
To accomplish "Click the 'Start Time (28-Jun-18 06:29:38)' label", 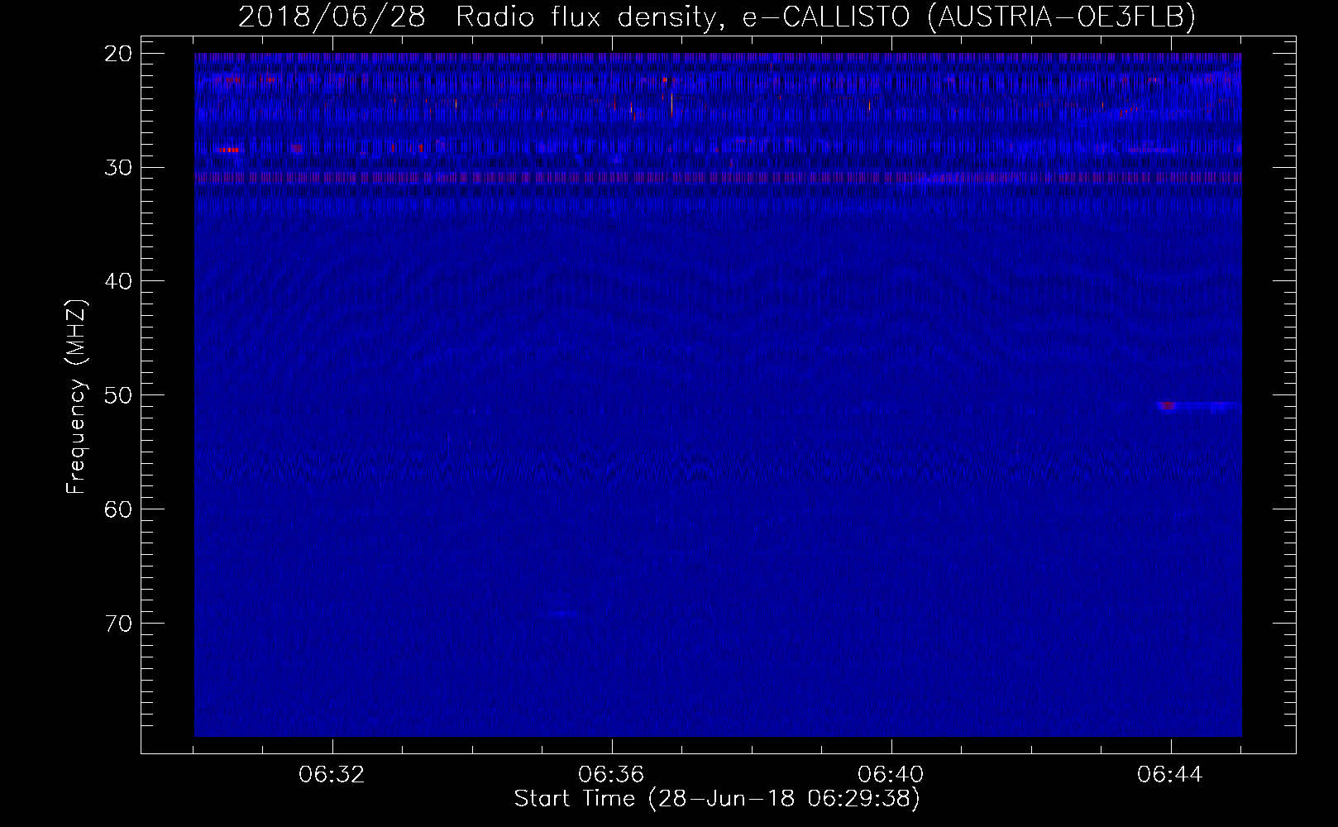I will 717,799.
